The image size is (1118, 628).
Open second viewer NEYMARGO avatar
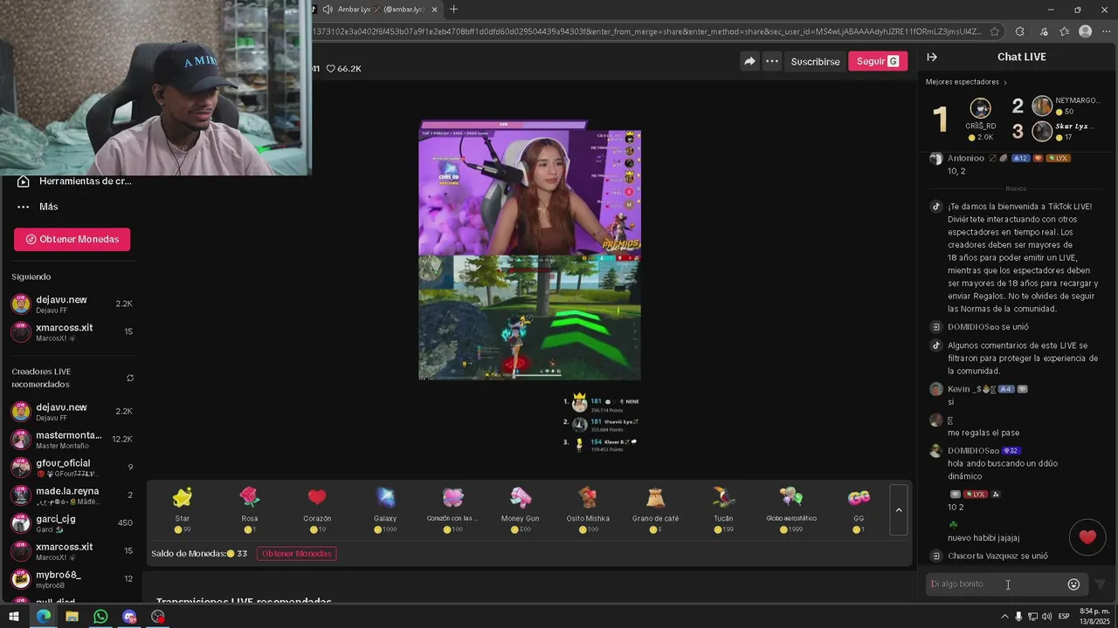pyautogui.click(x=1042, y=106)
